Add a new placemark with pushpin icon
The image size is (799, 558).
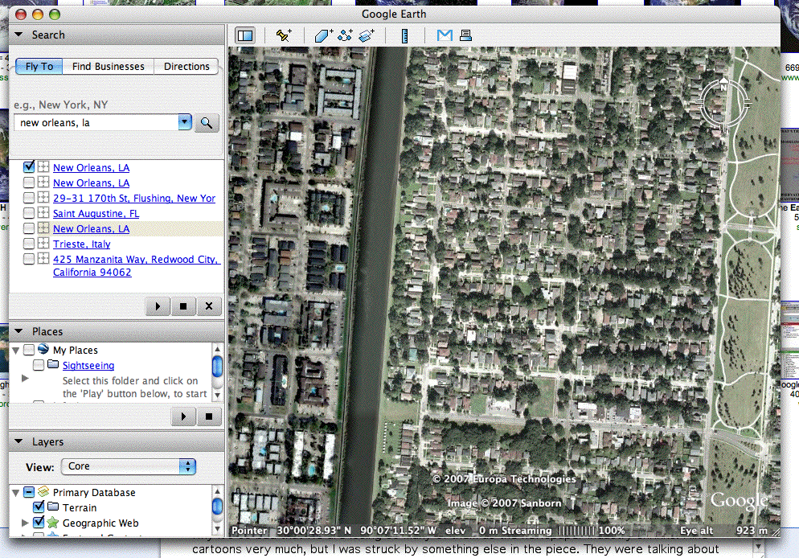point(284,35)
